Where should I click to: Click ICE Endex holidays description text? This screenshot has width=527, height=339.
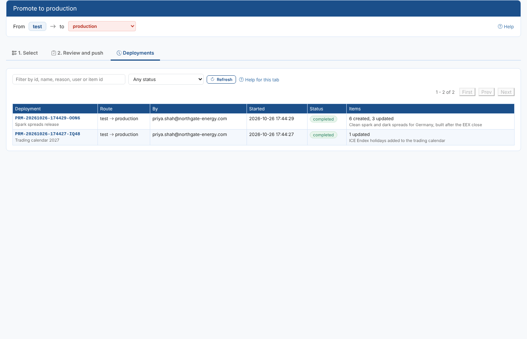(x=397, y=141)
